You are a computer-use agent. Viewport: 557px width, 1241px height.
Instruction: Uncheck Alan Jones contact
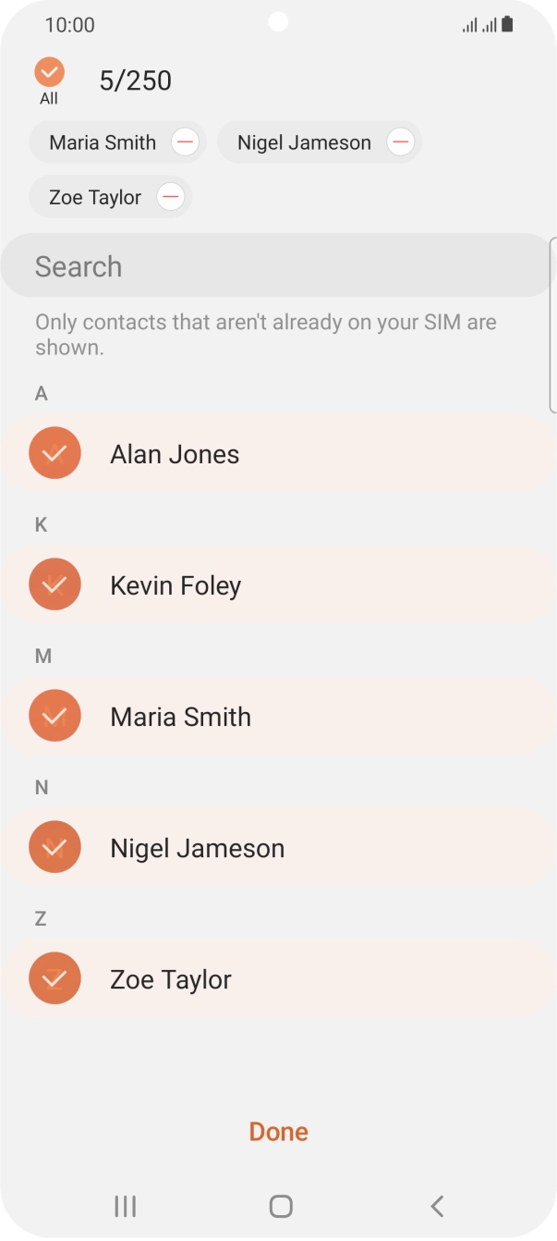click(54, 453)
